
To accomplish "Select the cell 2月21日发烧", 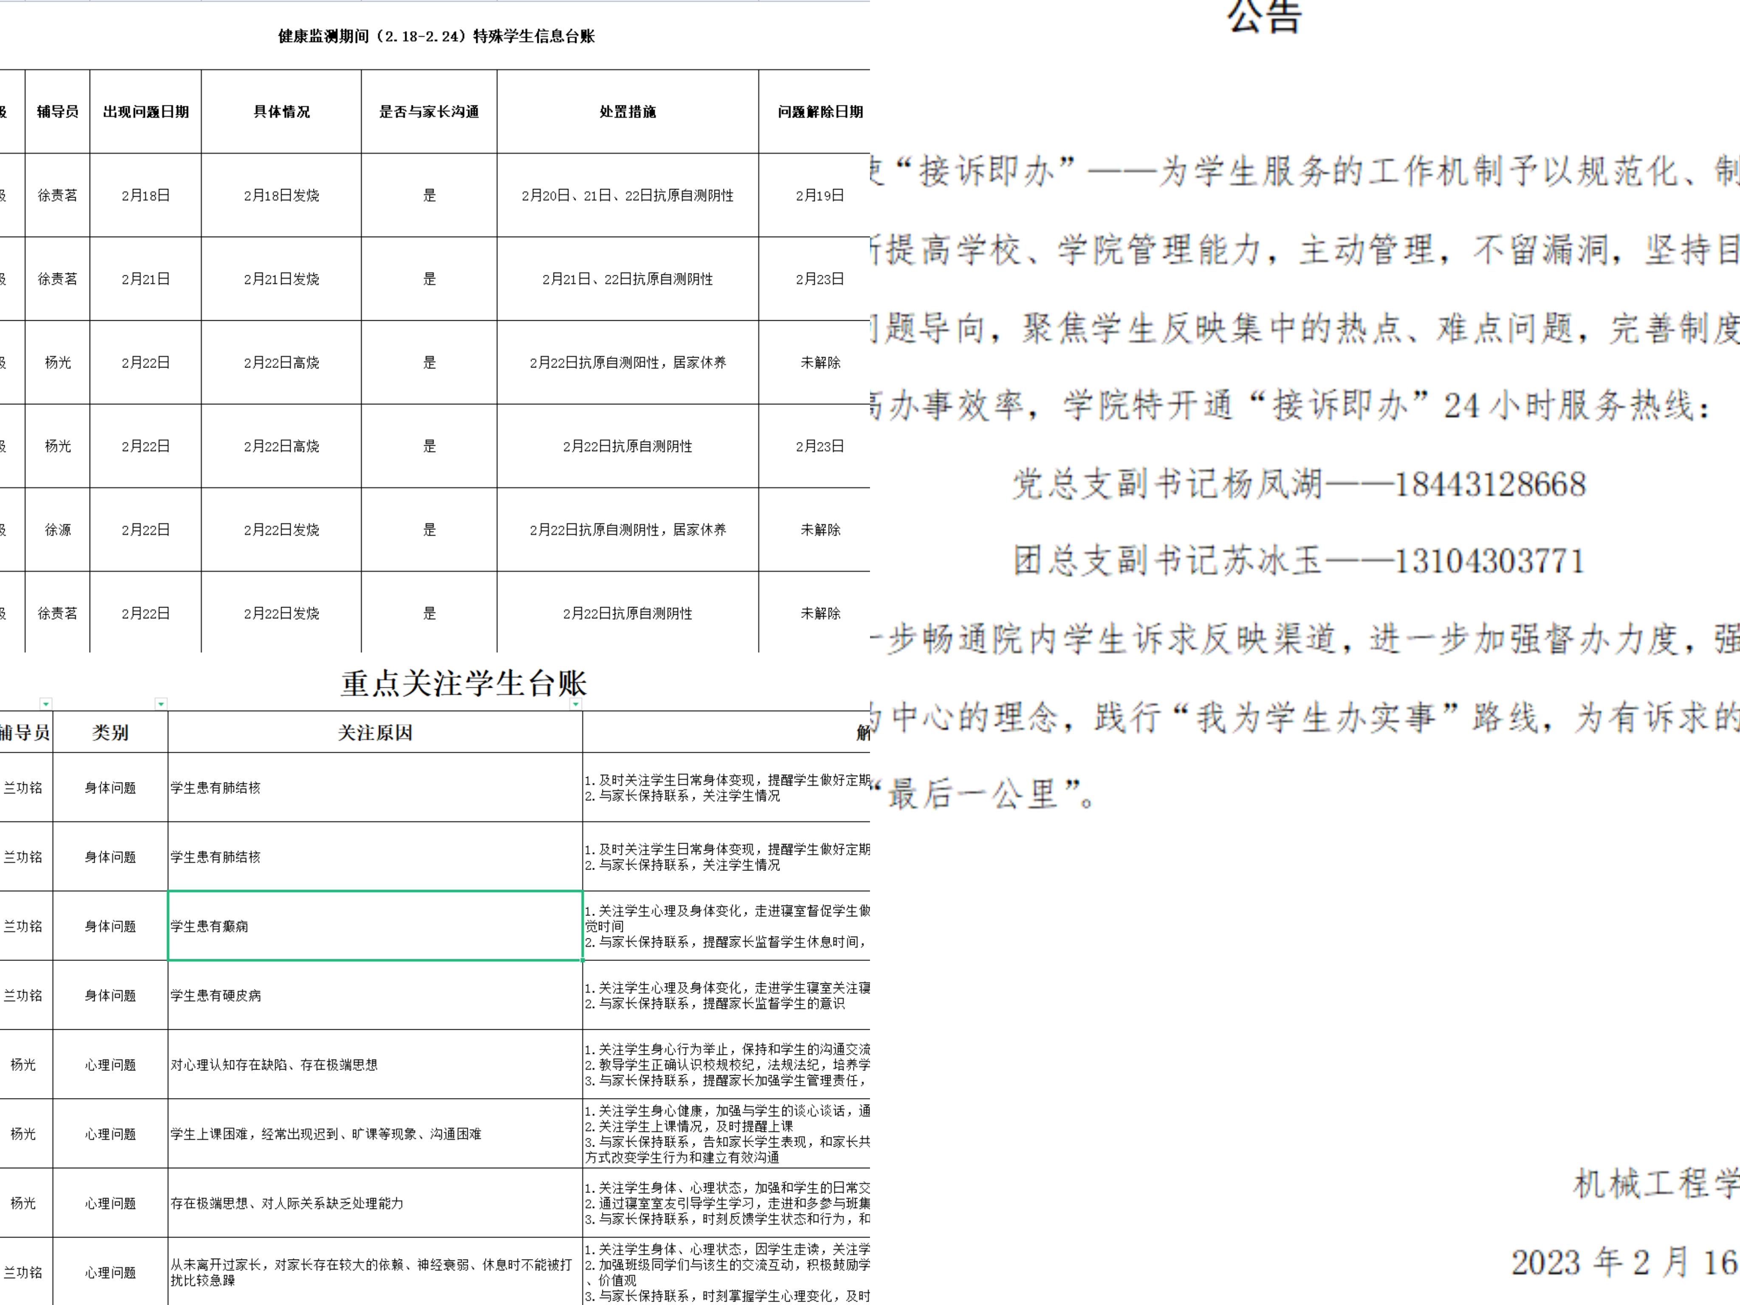I will click(282, 279).
